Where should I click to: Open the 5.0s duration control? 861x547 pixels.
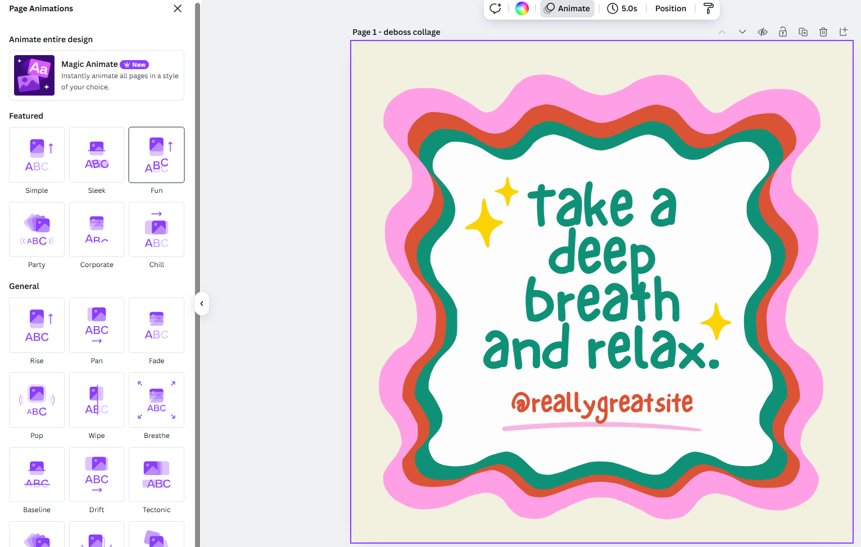point(622,8)
